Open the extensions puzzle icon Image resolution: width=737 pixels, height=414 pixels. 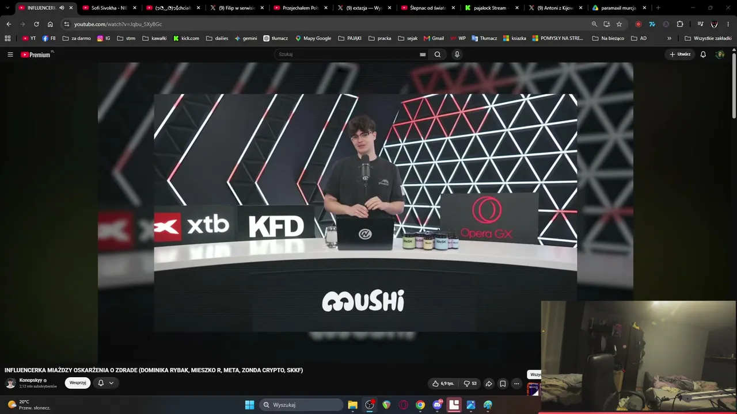point(680,24)
